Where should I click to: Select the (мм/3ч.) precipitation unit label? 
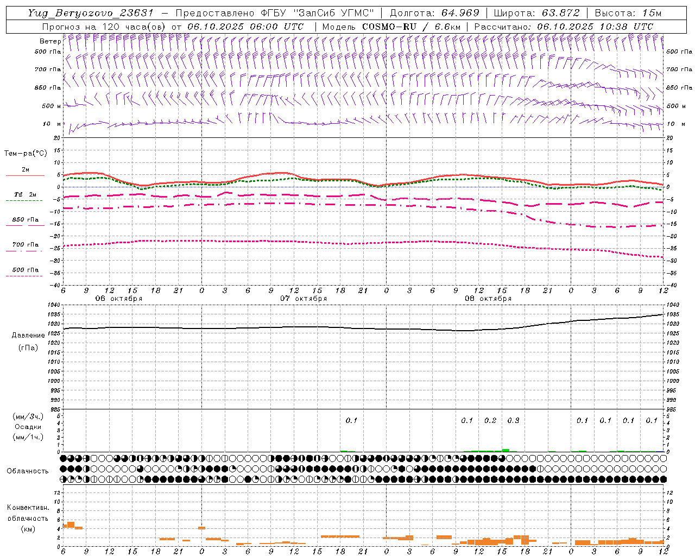click(28, 416)
